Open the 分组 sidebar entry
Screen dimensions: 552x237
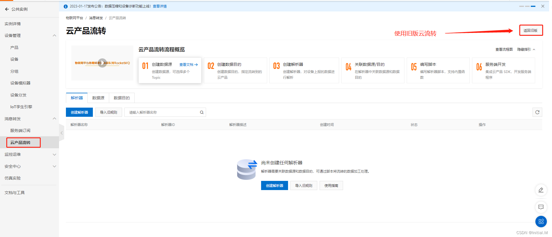point(14,71)
